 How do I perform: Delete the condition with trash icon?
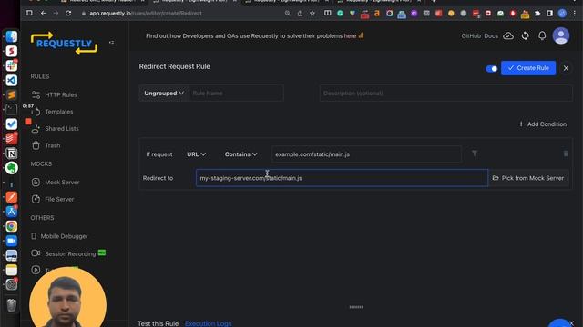click(566, 154)
